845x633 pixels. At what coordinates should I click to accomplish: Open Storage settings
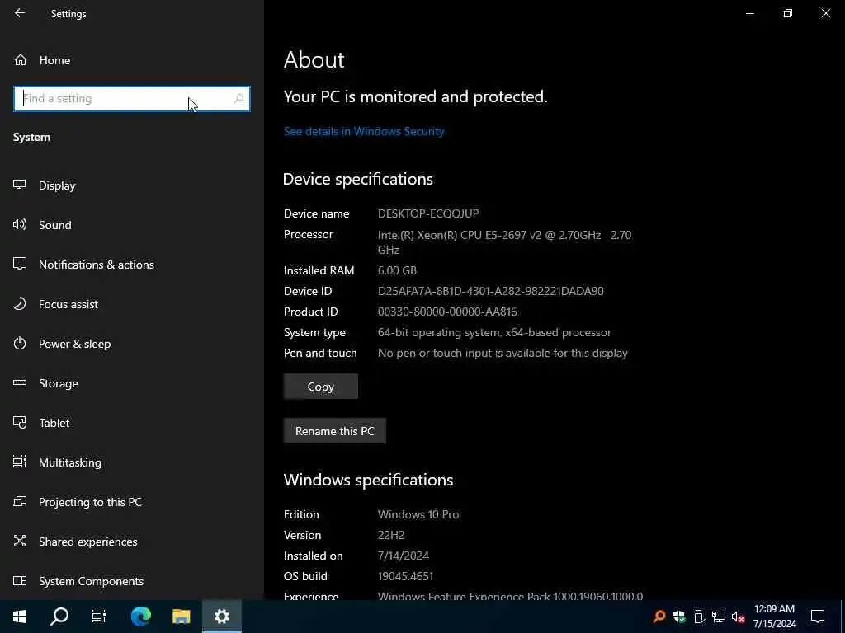59,383
